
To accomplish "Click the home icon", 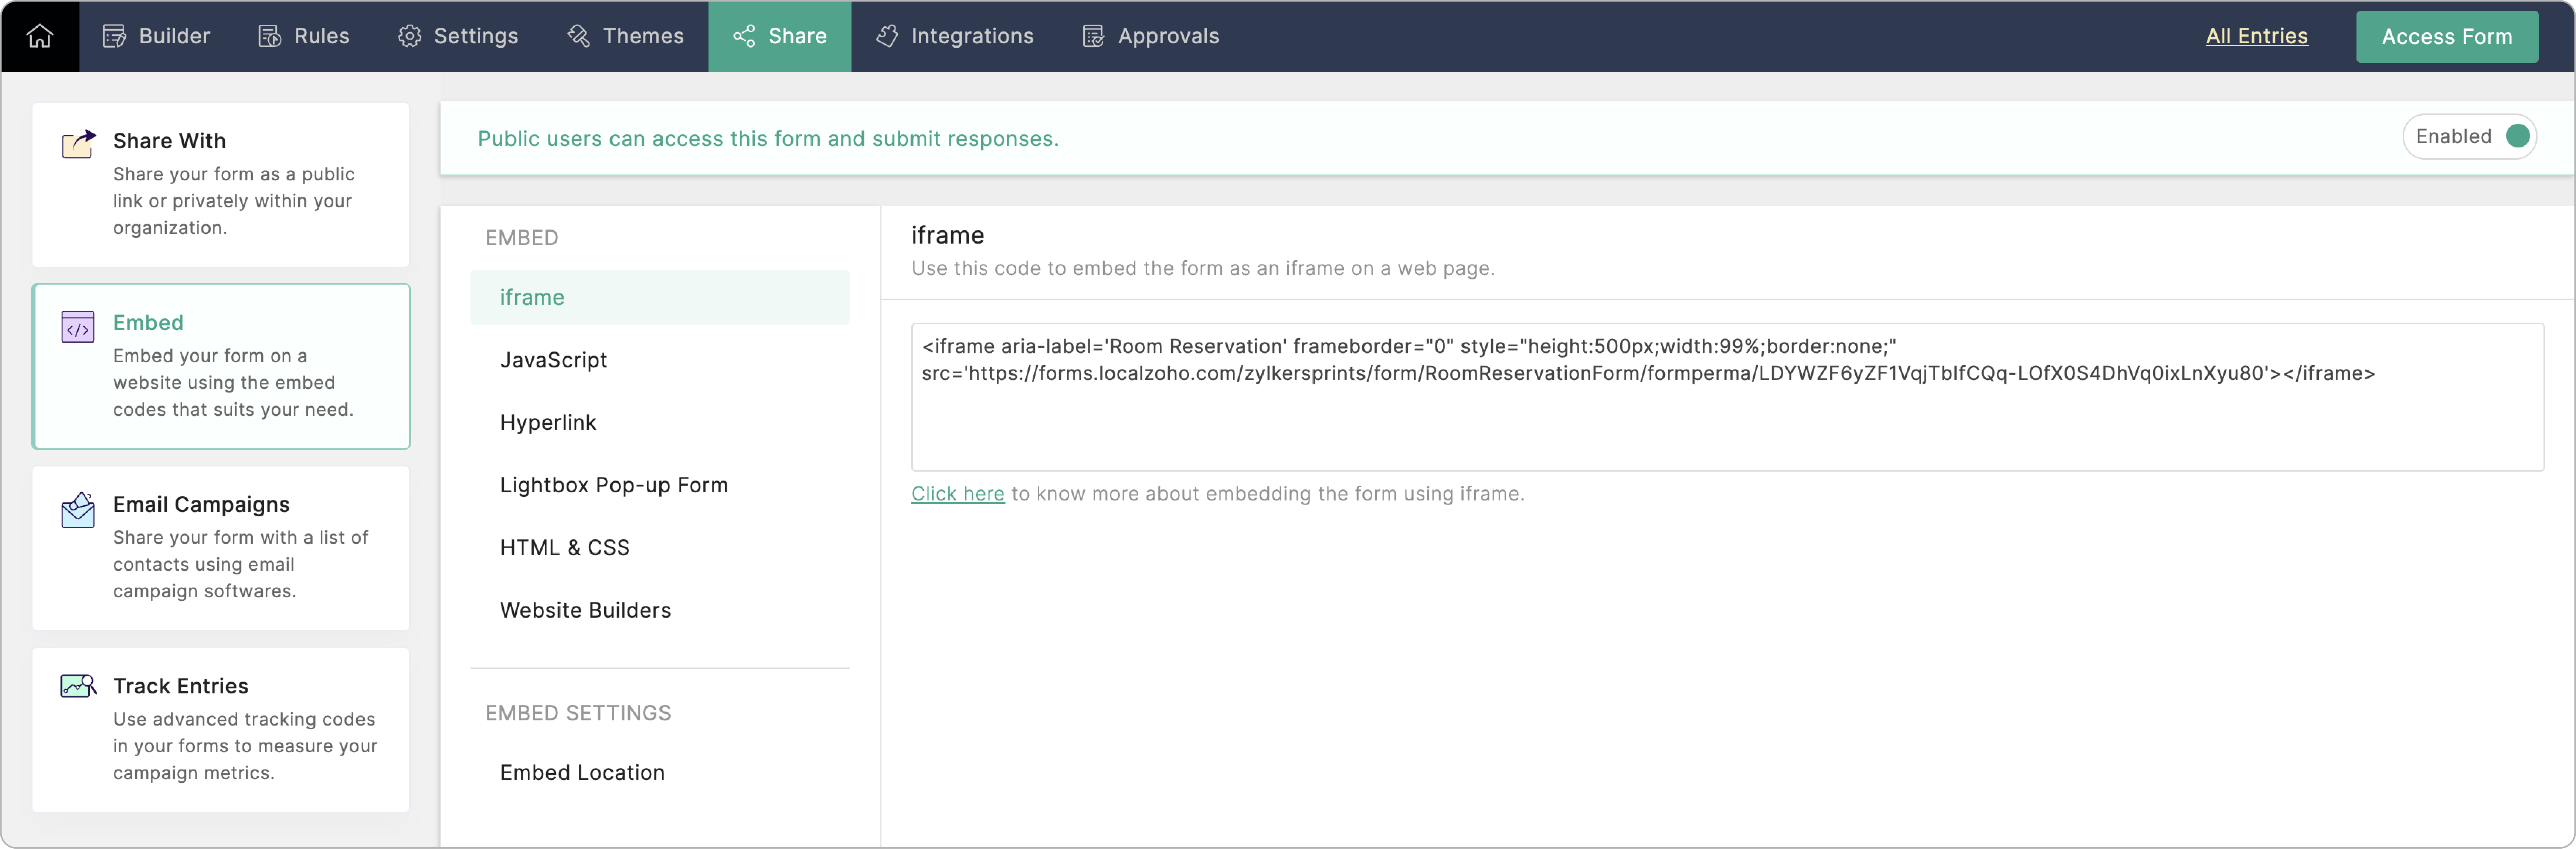I will click(40, 36).
